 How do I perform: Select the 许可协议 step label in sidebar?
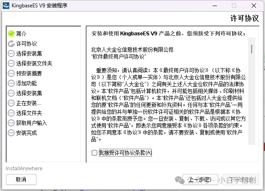coord(27,44)
